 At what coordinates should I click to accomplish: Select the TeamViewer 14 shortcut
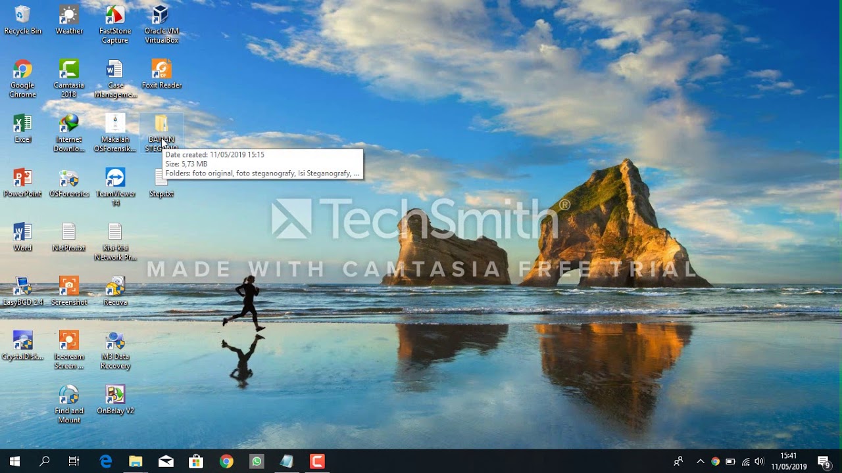point(115,188)
